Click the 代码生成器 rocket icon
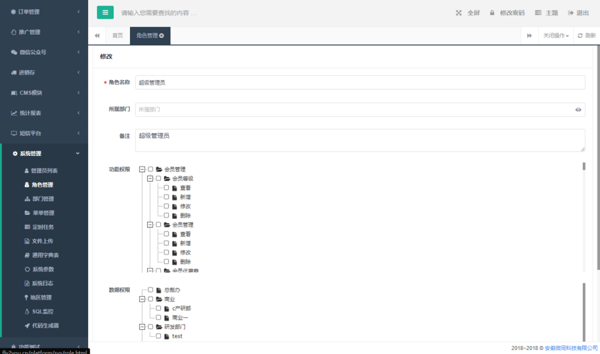This screenshot has height=354, width=600. click(27, 326)
